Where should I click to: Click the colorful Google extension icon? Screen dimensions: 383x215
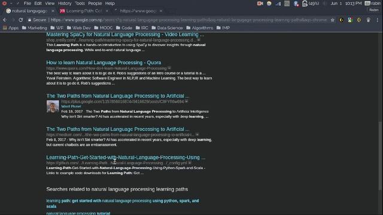coord(350,20)
